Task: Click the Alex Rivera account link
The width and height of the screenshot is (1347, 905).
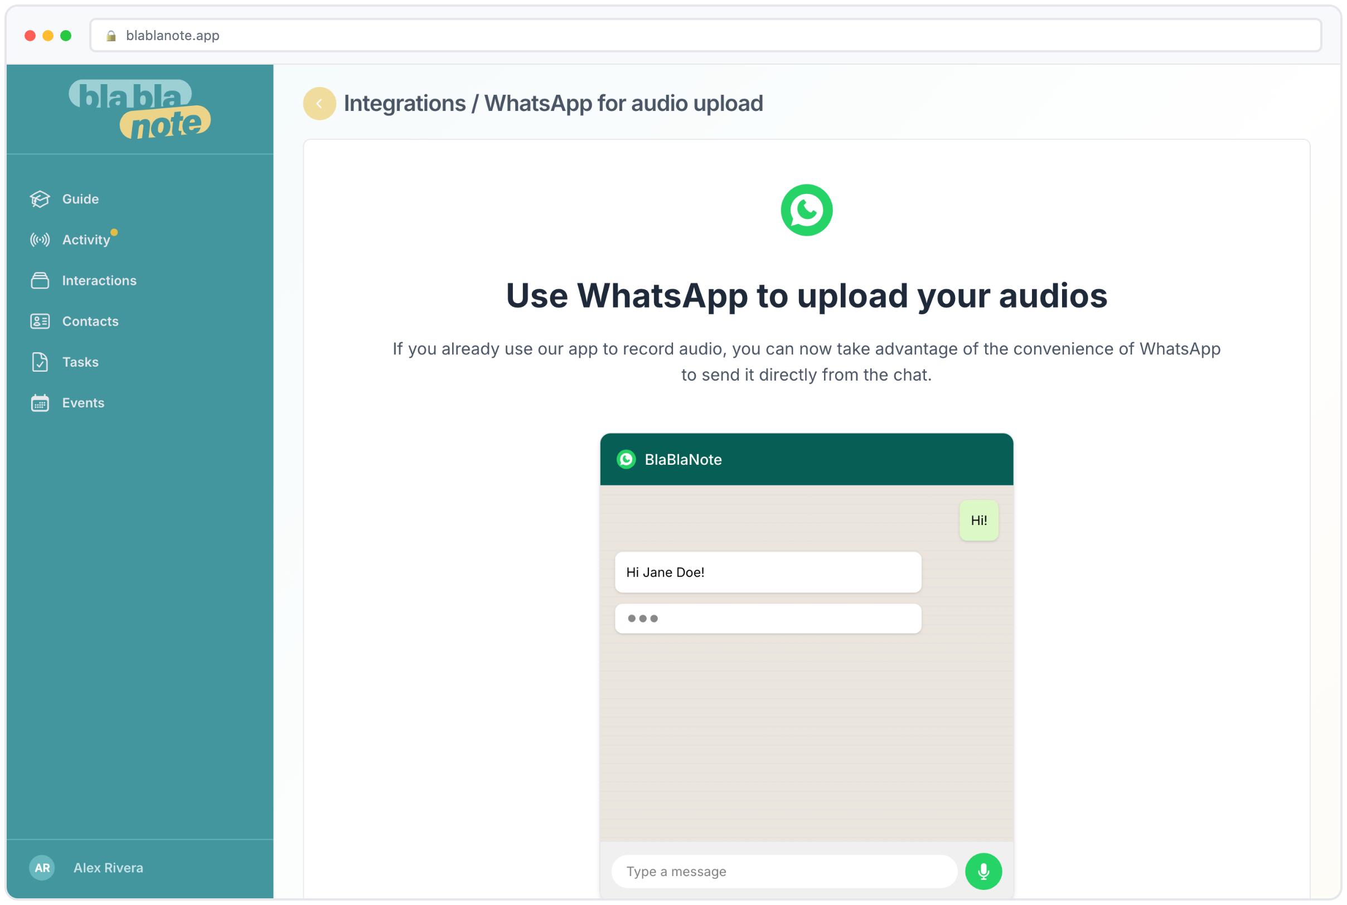Action: pos(108,868)
